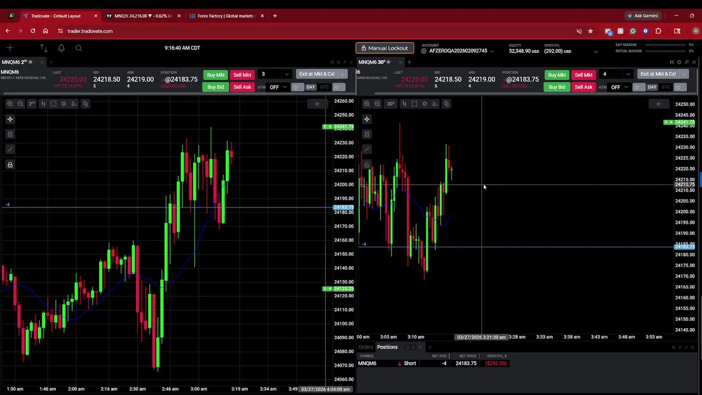Click Buy Mkt on the left chart
The width and height of the screenshot is (702, 395).
point(216,75)
